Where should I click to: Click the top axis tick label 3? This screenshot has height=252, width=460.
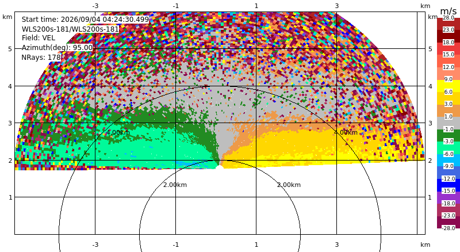point(337,6)
